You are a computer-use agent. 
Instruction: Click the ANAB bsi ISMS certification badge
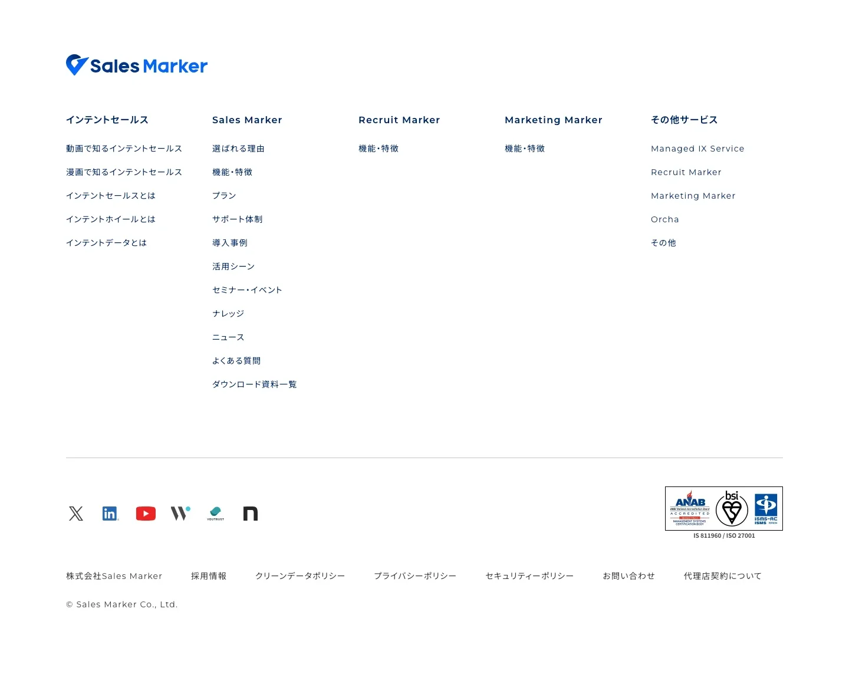pyautogui.click(x=724, y=508)
